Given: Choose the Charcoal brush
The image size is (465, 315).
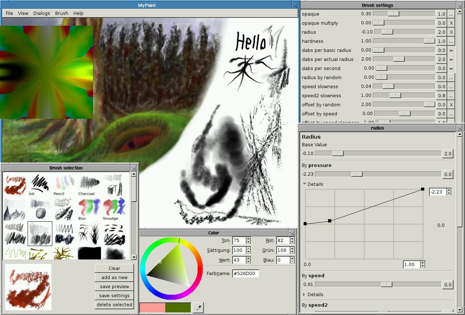Looking at the screenshot, I should pos(89,183).
